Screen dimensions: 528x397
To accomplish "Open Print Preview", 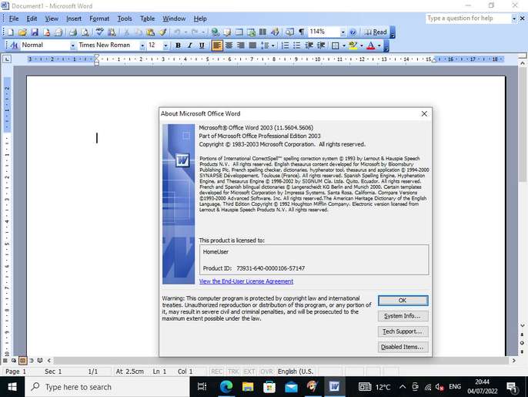I will (85, 32).
